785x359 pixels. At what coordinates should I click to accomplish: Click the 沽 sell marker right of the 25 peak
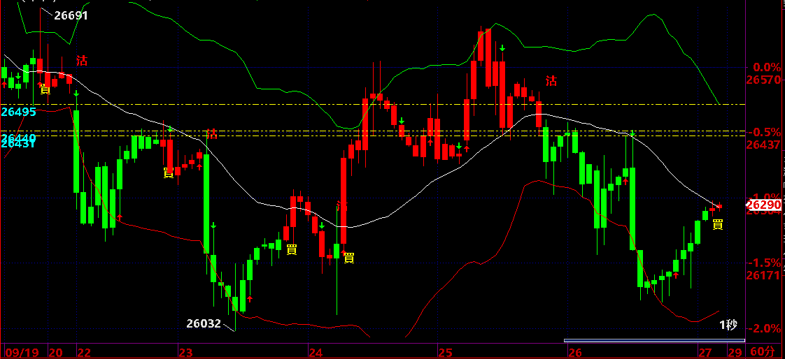tap(551, 81)
